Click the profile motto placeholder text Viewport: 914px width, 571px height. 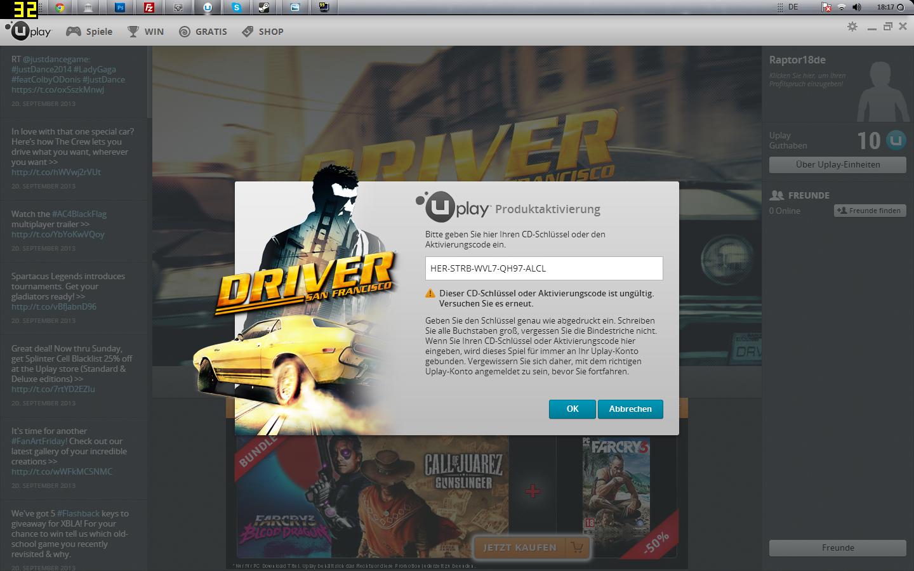point(807,79)
